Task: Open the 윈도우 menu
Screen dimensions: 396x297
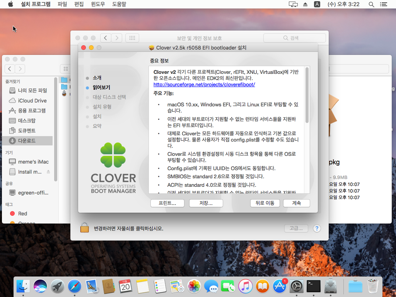Action: tap(98, 4)
